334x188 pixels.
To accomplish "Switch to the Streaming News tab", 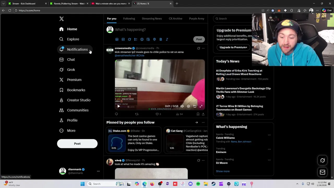I will point(152,19).
